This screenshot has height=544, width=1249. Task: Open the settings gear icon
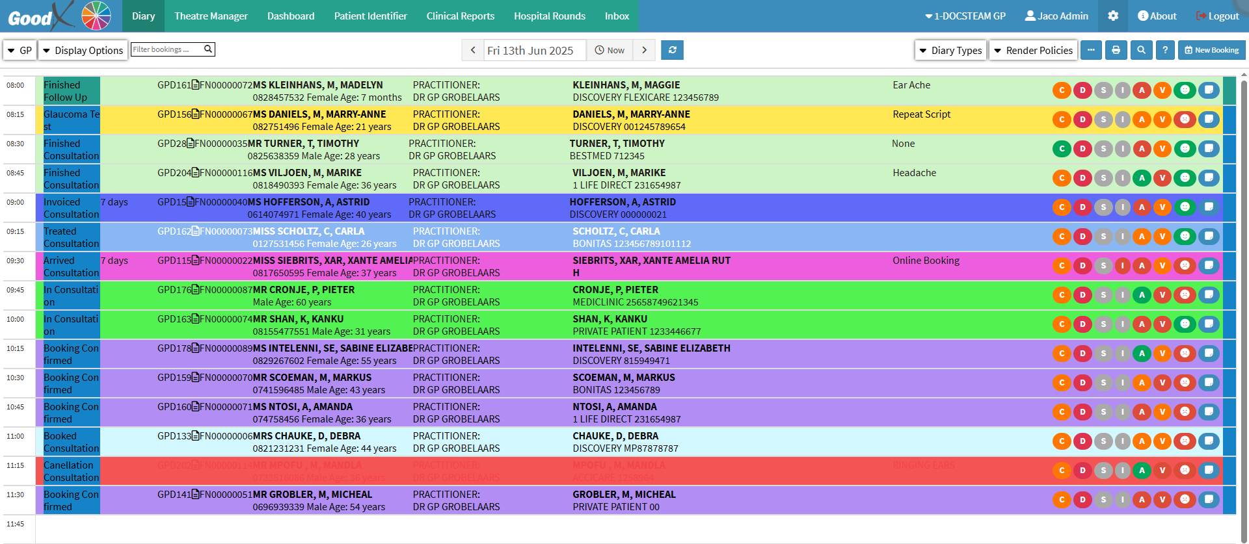(1113, 16)
